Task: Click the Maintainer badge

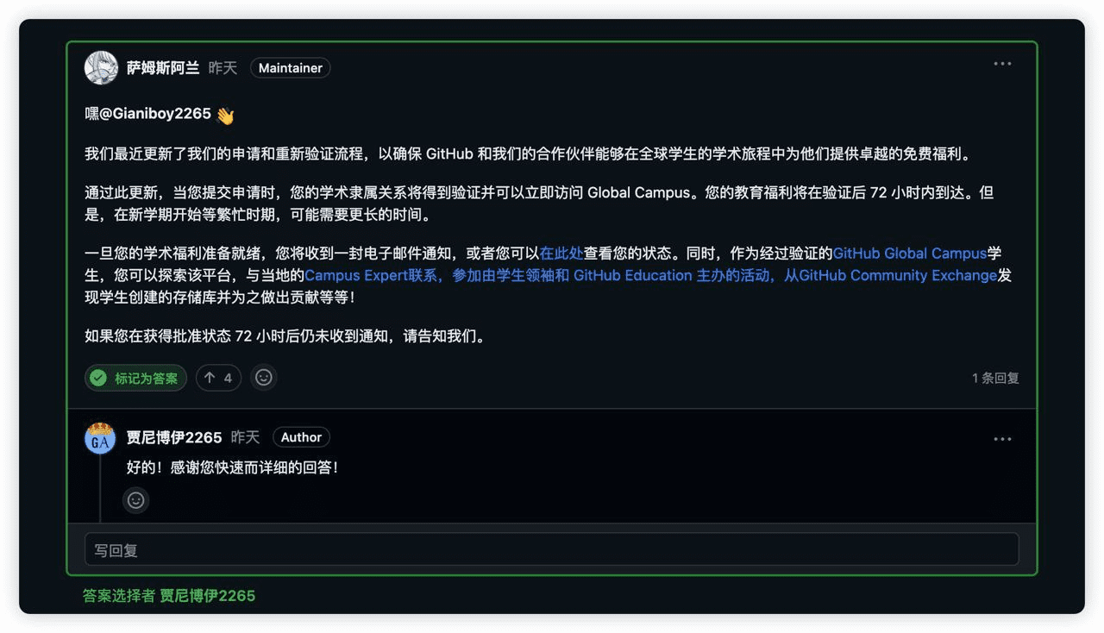Action: pyautogui.click(x=290, y=67)
